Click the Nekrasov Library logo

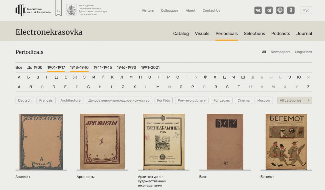(x=33, y=10)
